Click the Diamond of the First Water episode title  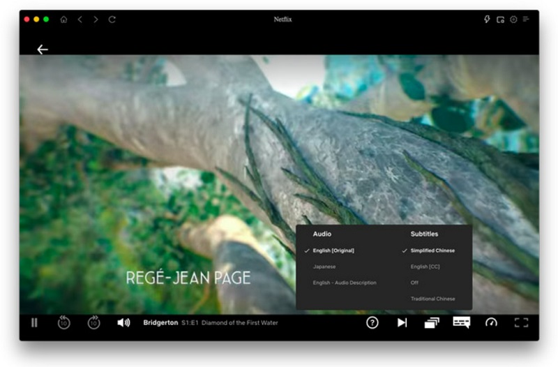(x=239, y=323)
